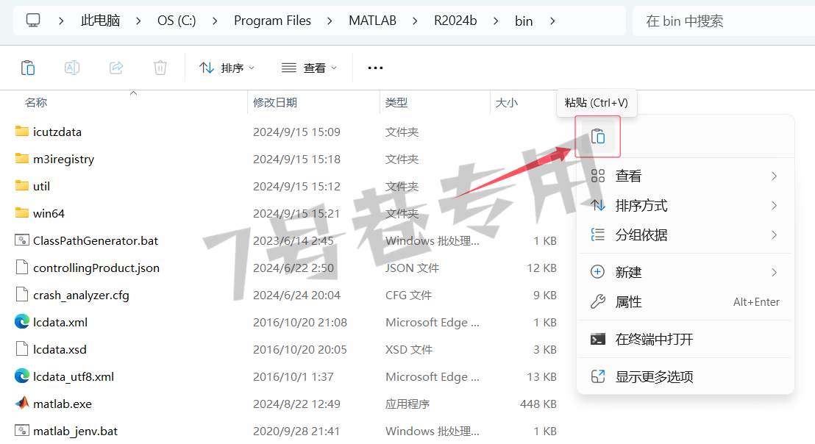This screenshot has width=815, height=444.
Task: Sort by the 大小 column header
Action: pos(507,103)
